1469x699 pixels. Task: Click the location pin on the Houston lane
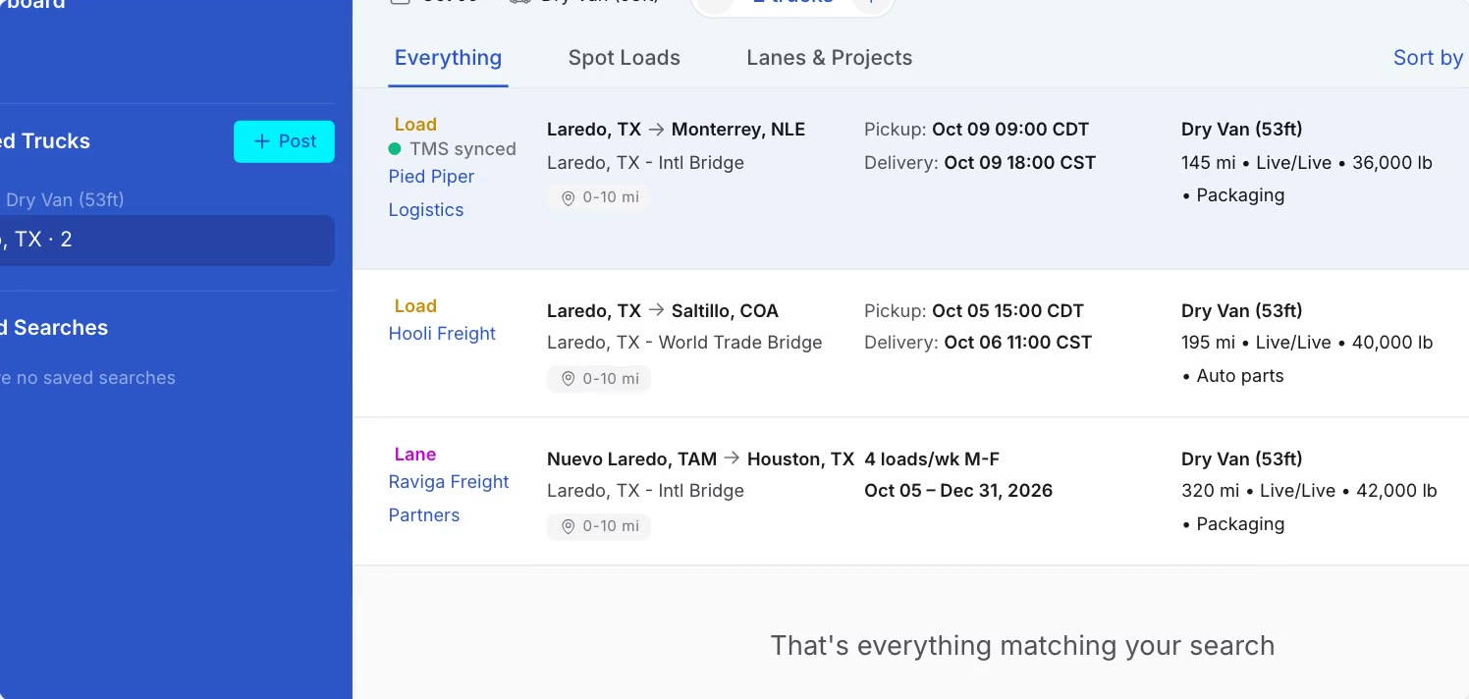568,527
